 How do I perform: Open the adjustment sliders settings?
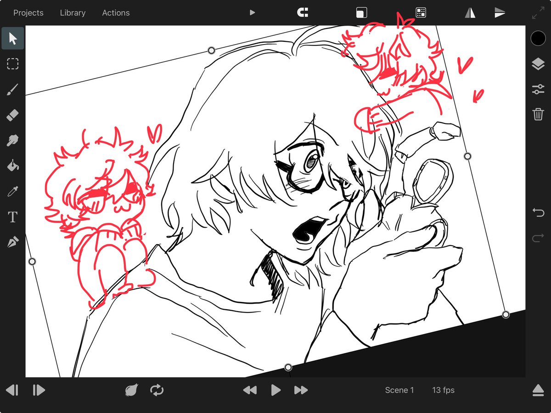(538, 89)
